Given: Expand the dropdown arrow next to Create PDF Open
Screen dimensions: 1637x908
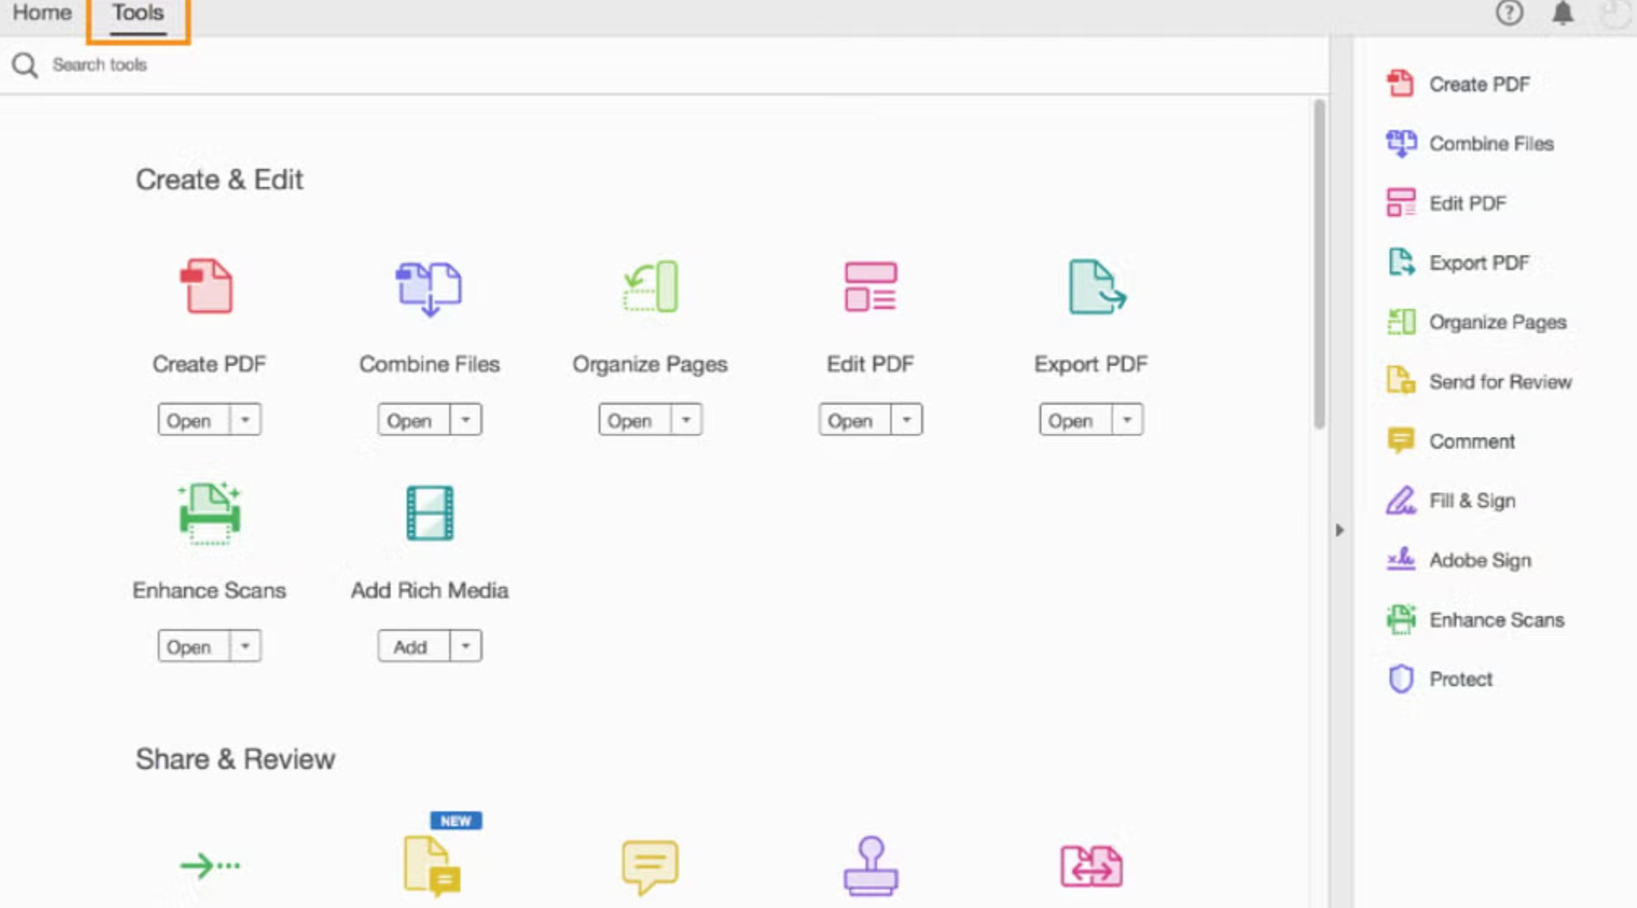Looking at the screenshot, I should tap(245, 420).
